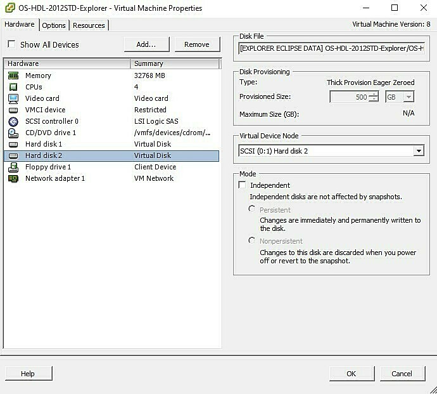437x394 pixels.
Task: Switch to the Options tab
Action: pos(54,25)
